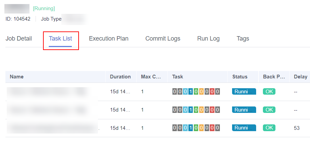Click the Duration column header

(120, 77)
